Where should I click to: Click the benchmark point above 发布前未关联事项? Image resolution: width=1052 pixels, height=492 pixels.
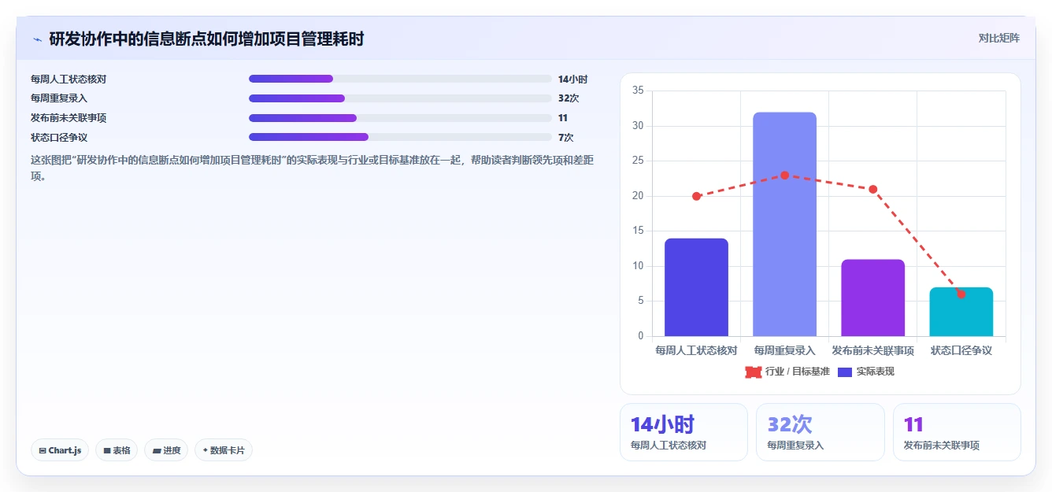[x=872, y=189]
